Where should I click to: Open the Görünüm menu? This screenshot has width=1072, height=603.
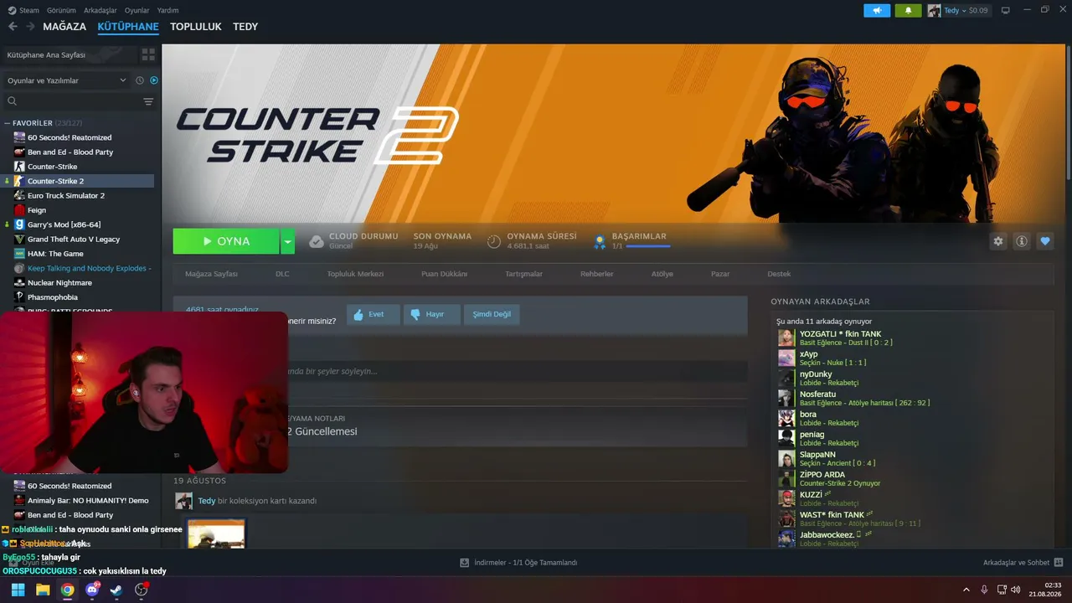point(62,10)
